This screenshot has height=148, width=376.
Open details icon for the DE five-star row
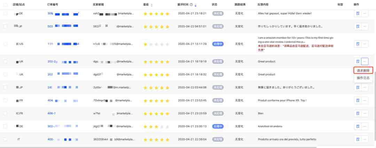click(358, 14)
